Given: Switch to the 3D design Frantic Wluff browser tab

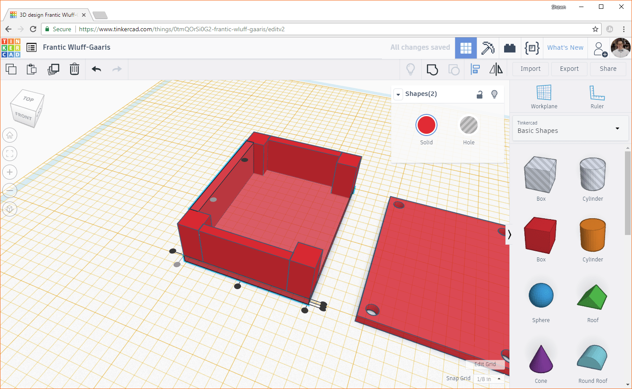Looking at the screenshot, I should pos(44,14).
